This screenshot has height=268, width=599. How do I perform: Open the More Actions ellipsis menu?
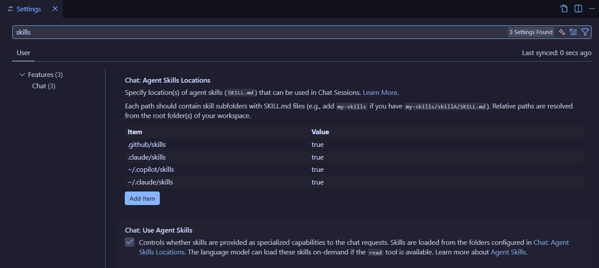pos(592,8)
